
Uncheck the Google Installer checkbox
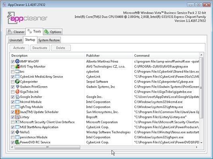pyautogui.click(x=13, y=97)
